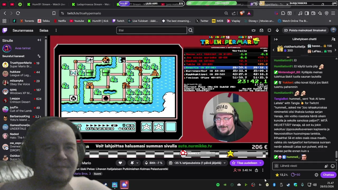
Task: Focus the Etsi search field
Action: (152, 30)
